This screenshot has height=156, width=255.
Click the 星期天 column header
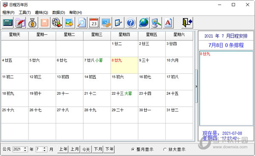tap(15, 36)
